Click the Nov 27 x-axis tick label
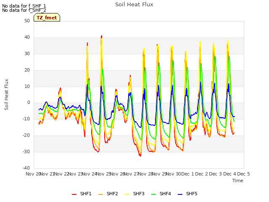This screenshot has height=202, width=269. point(132,174)
